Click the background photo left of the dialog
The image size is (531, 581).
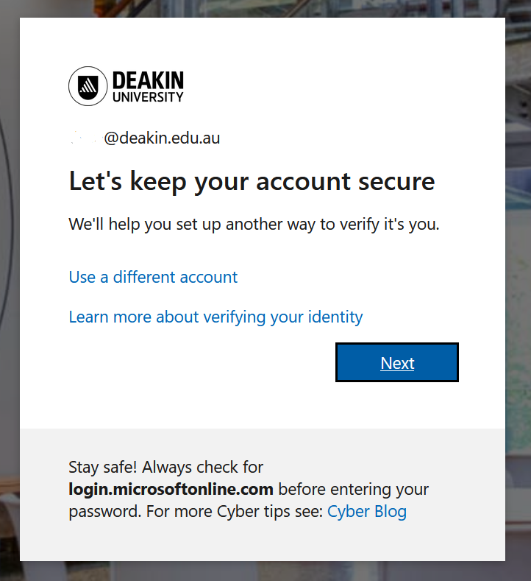[10, 289]
